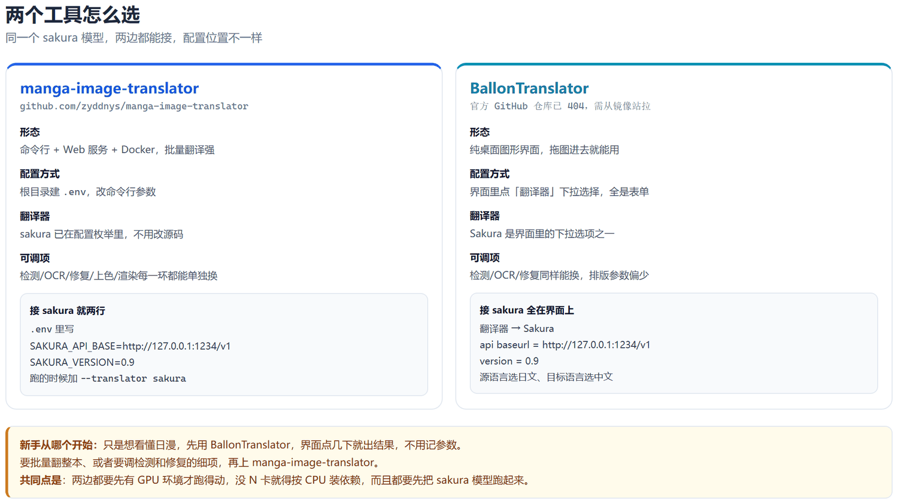Click the box heading 接 sakura 就两行
The image size is (898, 504).
coord(68,311)
